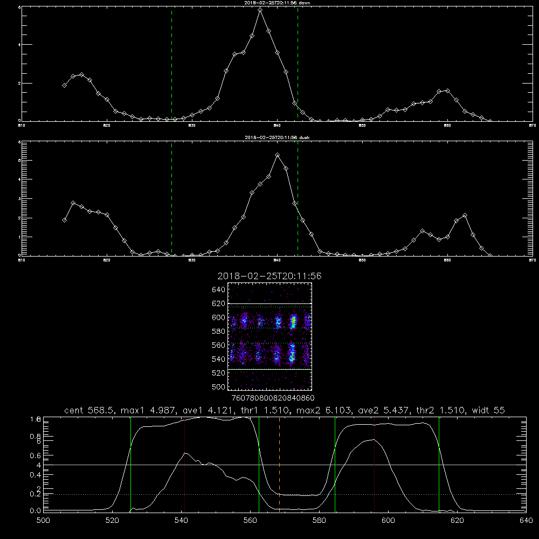Click y-axis label 0.0 of bottom plot
Image resolution: width=539 pixels, height=539 pixels.
coord(36,511)
